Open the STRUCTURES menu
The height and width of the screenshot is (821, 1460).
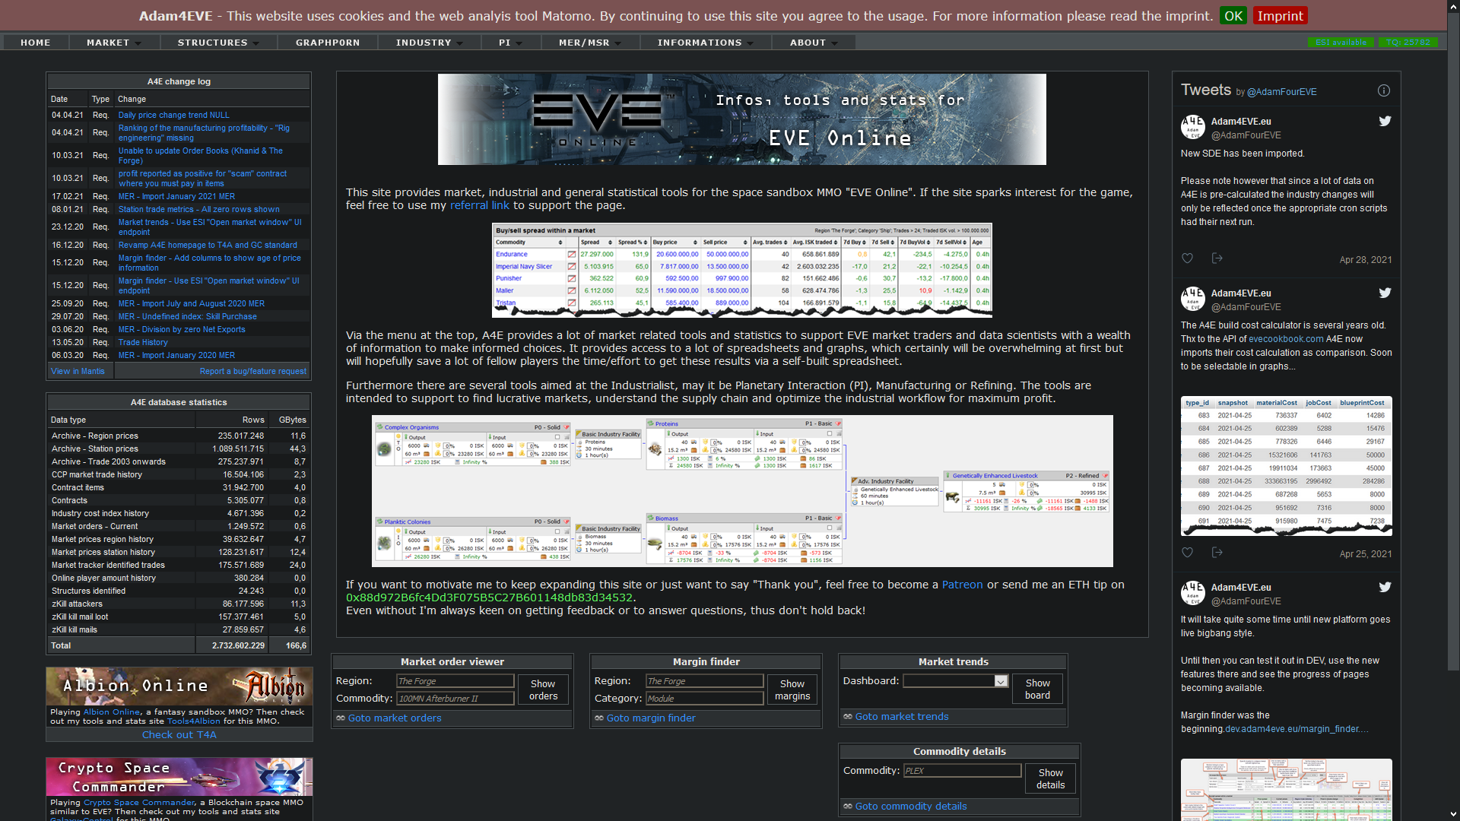[x=219, y=43]
